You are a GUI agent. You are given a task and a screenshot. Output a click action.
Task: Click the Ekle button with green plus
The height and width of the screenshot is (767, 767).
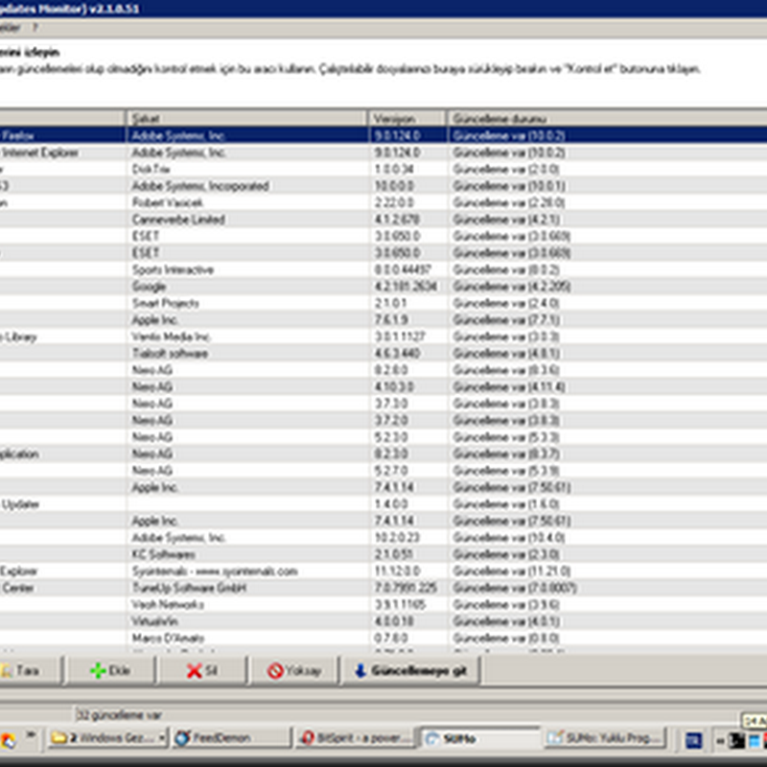(x=110, y=670)
